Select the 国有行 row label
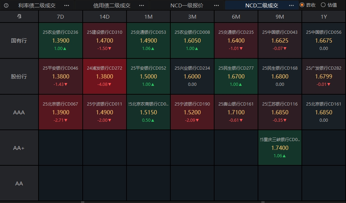 coord(19,40)
